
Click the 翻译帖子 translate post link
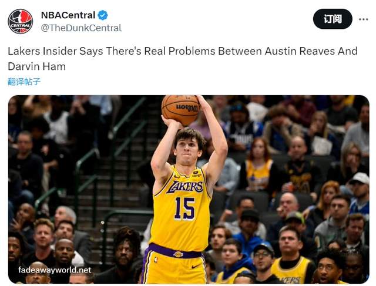(x=24, y=82)
